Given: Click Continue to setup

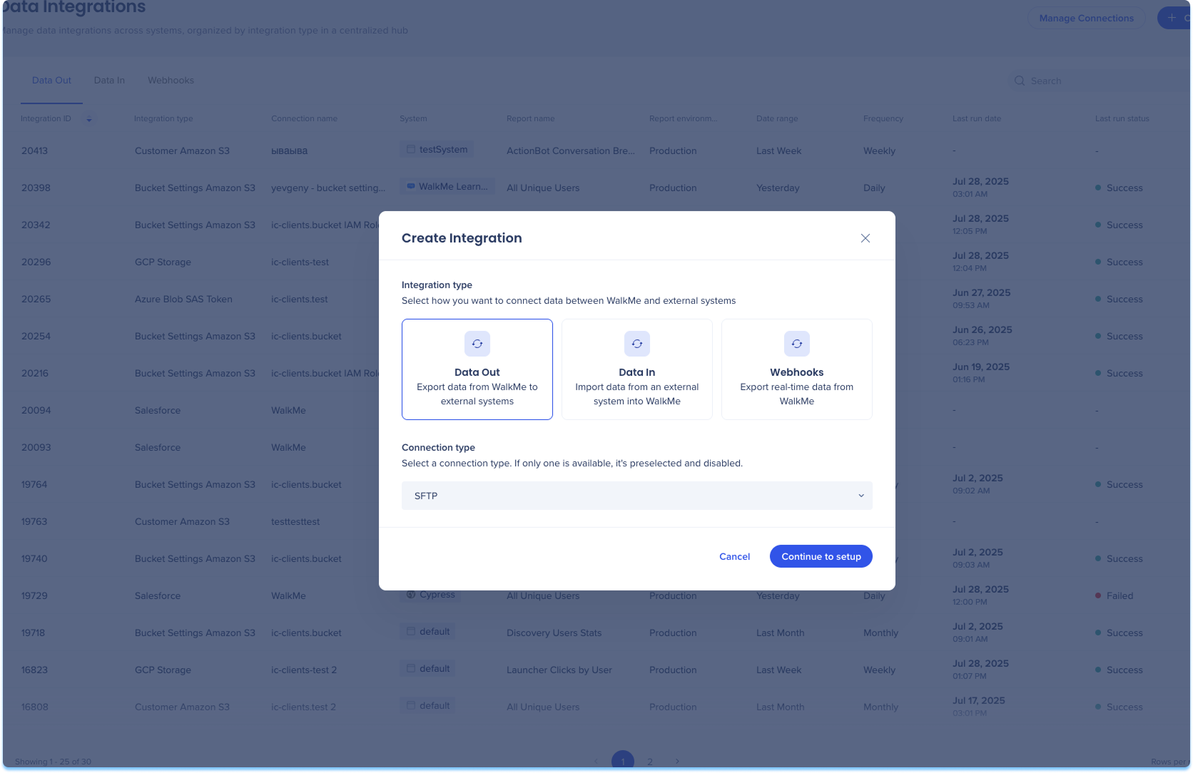Looking at the screenshot, I should click(821, 556).
